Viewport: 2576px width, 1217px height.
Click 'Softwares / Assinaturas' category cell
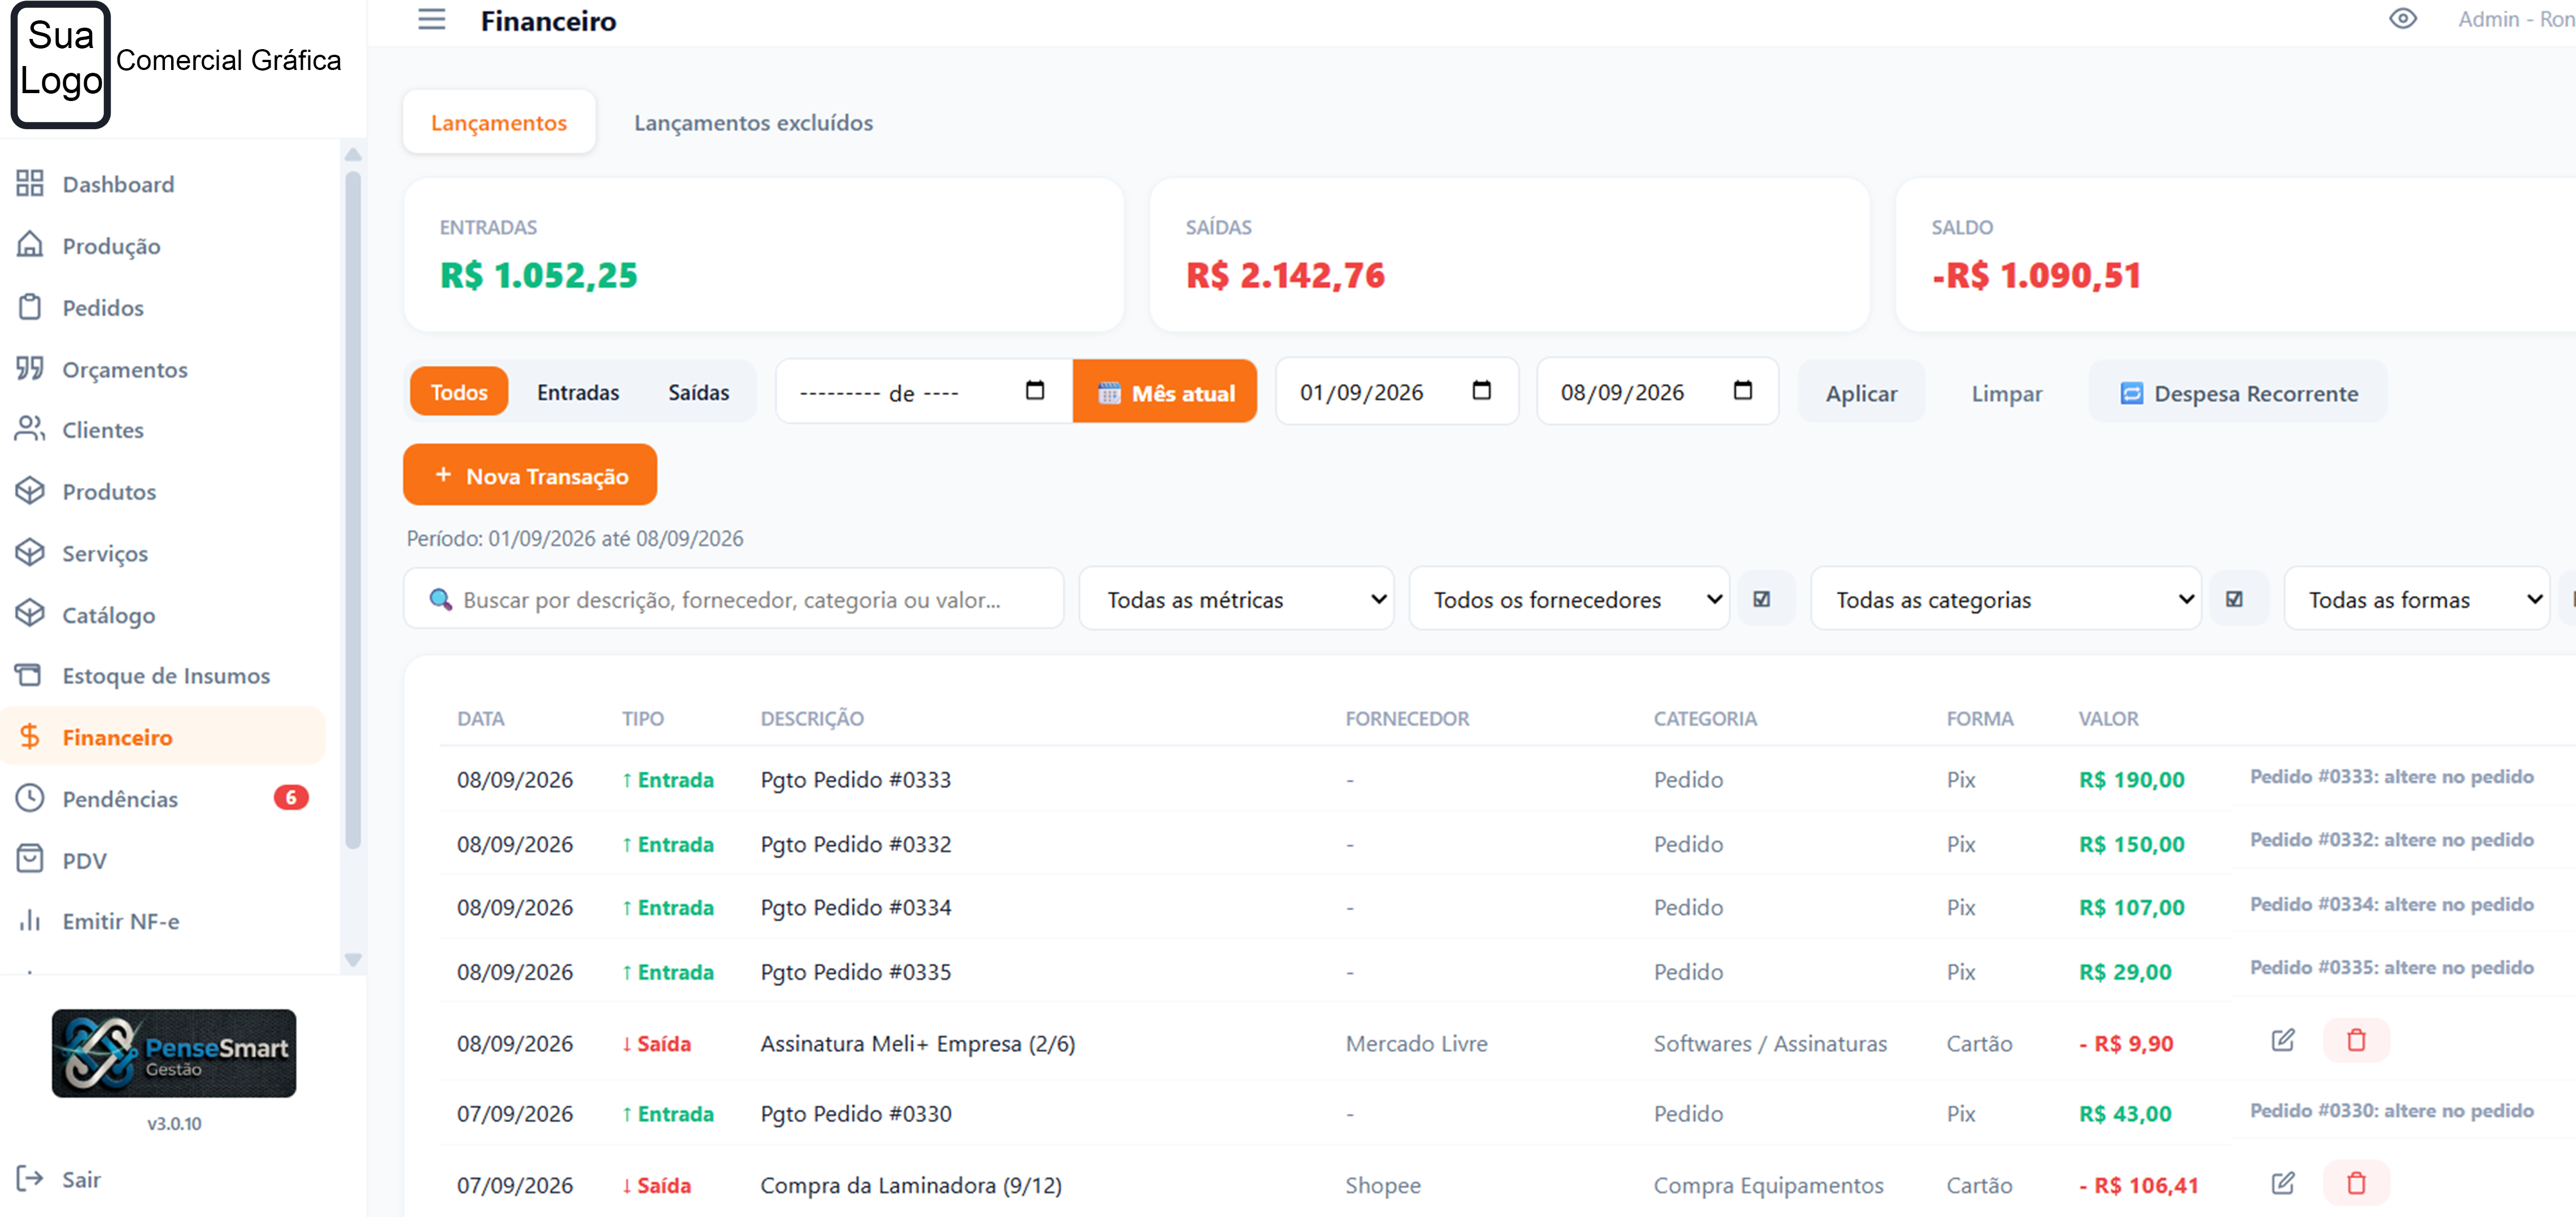click(1769, 1043)
